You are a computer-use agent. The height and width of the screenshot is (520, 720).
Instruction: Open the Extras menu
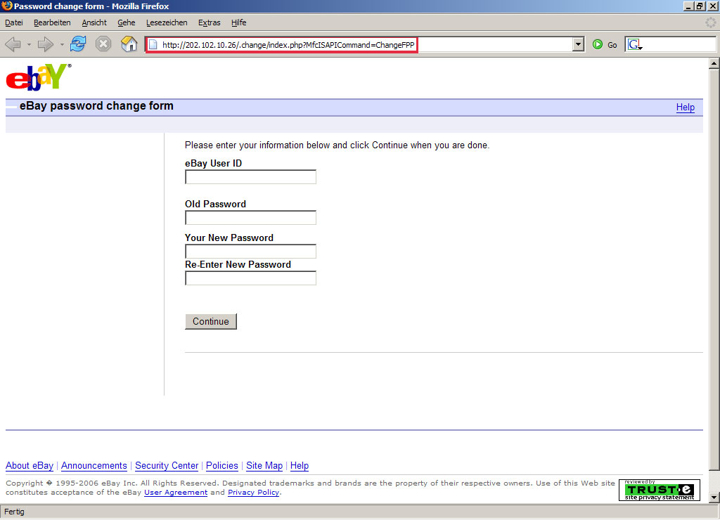[x=210, y=22]
